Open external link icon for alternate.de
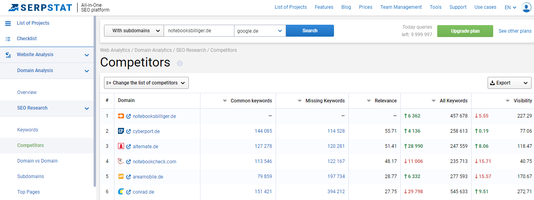534x200 pixels. click(x=128, y=147)
